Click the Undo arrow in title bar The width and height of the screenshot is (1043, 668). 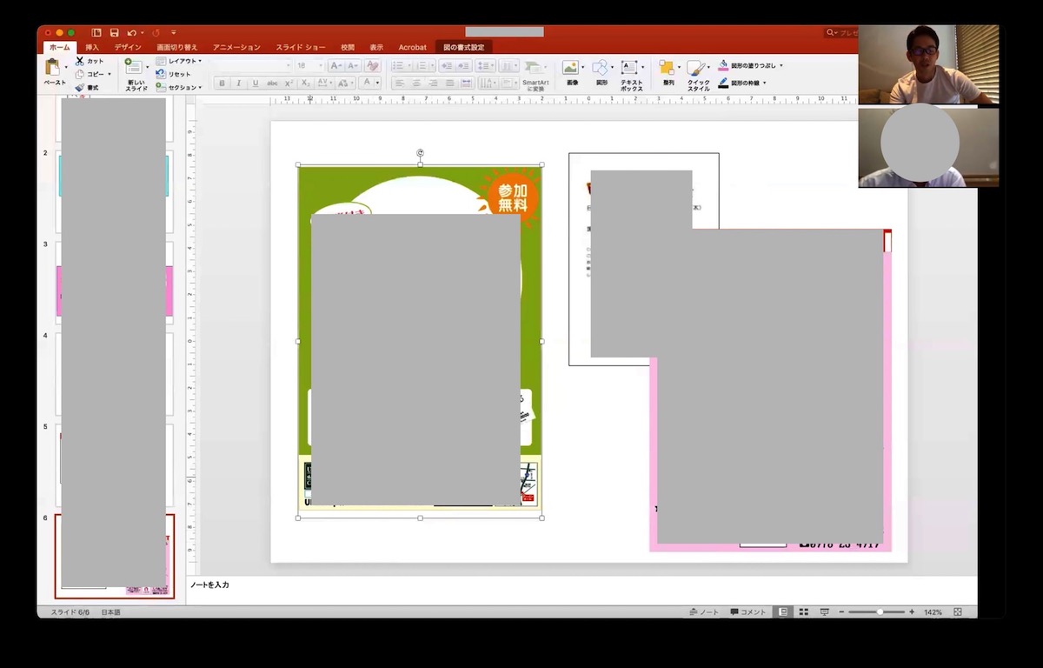pos(130,33)
